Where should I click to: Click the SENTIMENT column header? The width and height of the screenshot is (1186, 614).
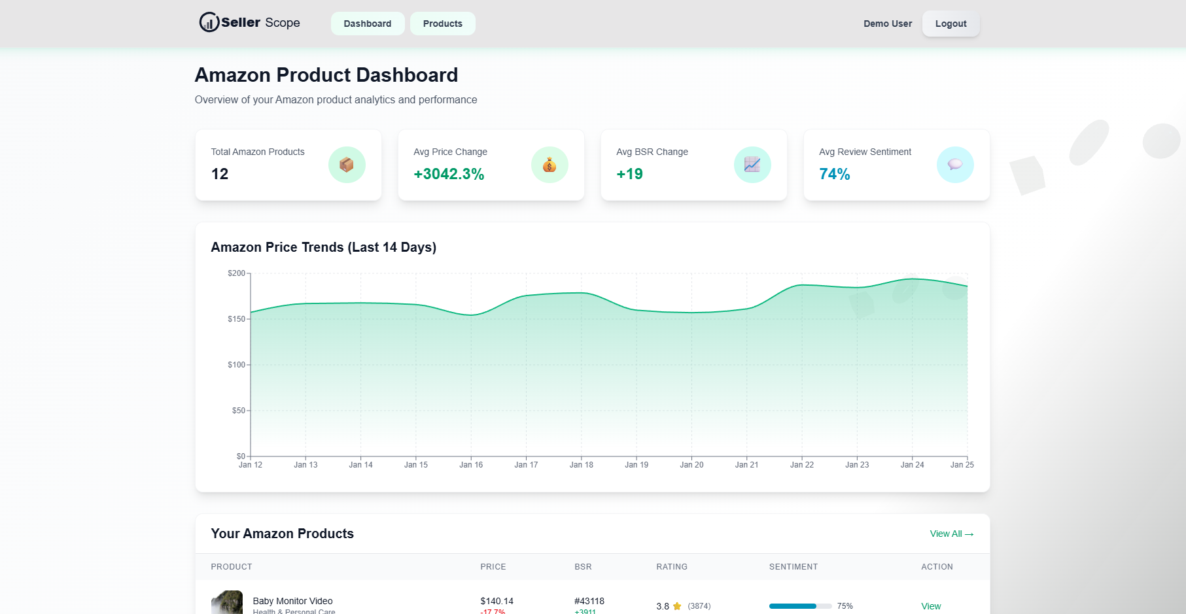[794, 567]
